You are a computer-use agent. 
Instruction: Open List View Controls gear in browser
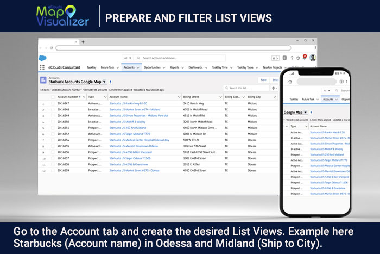tap(274, 88)
